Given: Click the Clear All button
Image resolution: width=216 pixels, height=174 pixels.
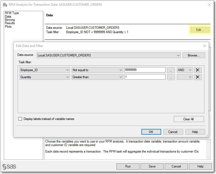Looking at the screenshot, I should click(x=189, y=119).
